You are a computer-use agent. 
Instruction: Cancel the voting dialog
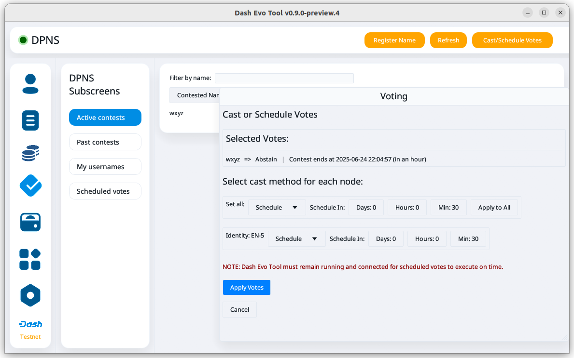pos(239,309)
